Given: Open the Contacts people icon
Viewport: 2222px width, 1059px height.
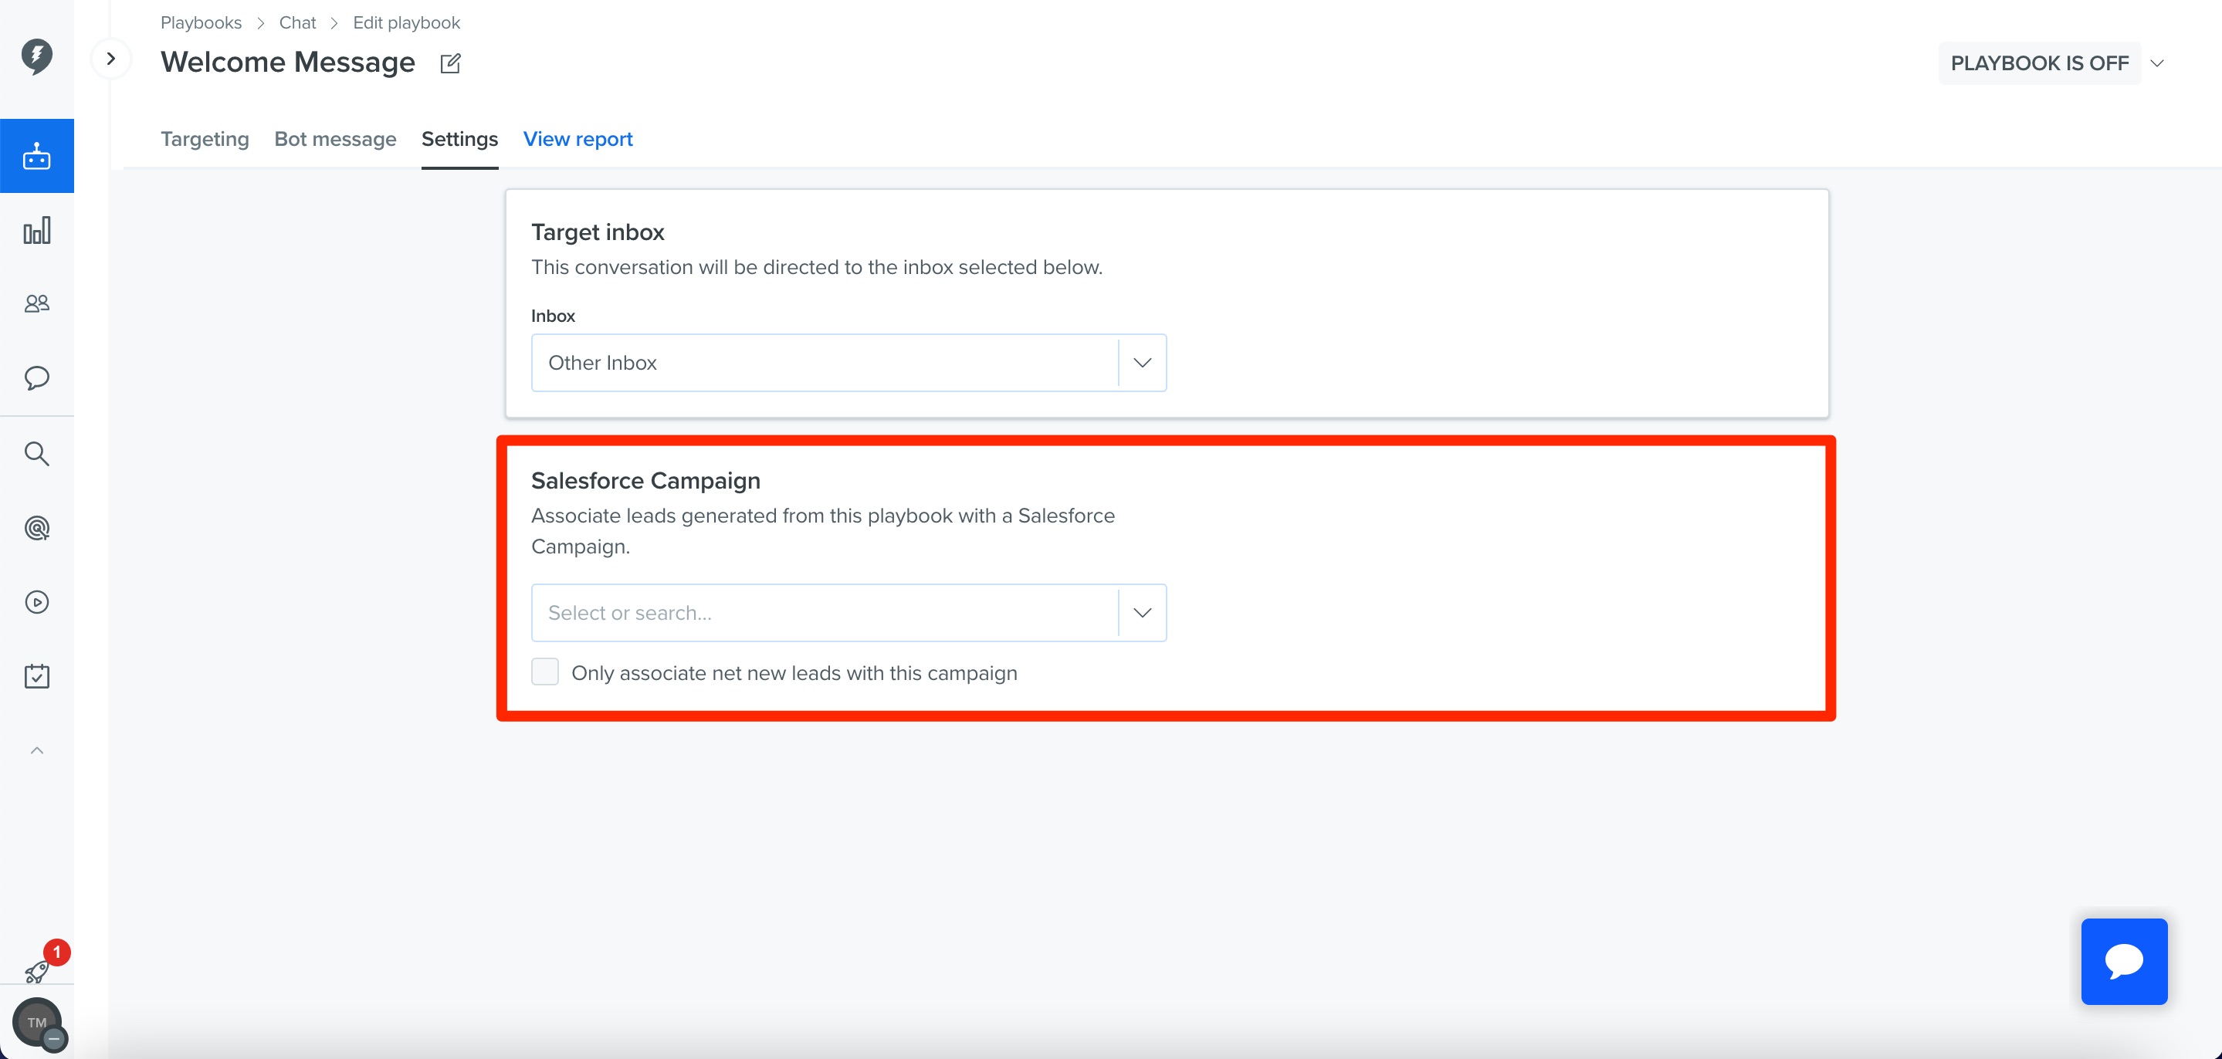Looking at the screenshot, I should [36, 303].
